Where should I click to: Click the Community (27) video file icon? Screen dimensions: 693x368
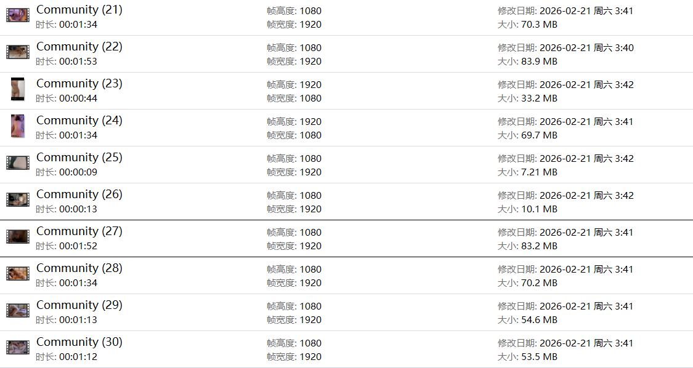coord(17,237)
